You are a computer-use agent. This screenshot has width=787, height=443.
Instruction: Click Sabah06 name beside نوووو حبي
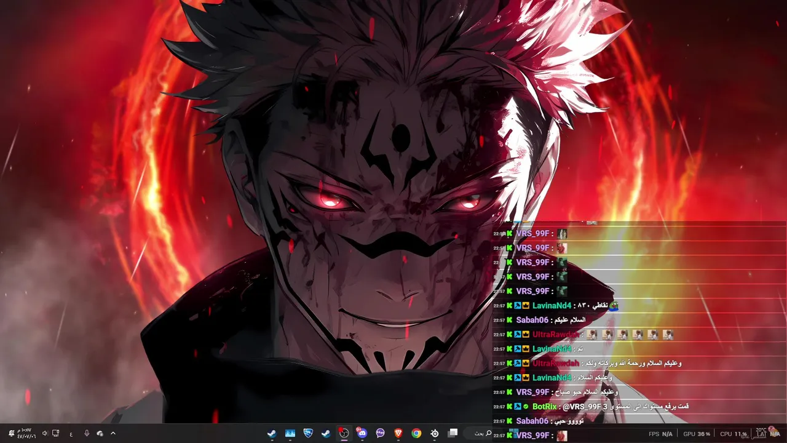coord(532,421)
